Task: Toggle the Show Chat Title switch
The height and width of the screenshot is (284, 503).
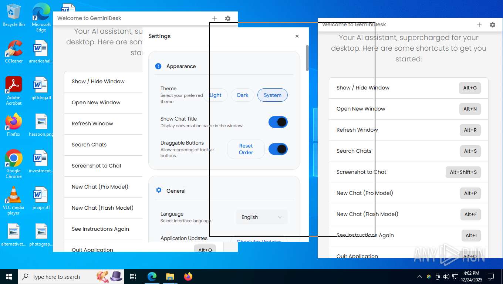Action: [x=278, y=122]
